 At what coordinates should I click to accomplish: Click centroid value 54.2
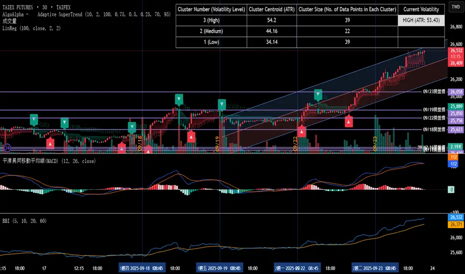coord(271,20)
